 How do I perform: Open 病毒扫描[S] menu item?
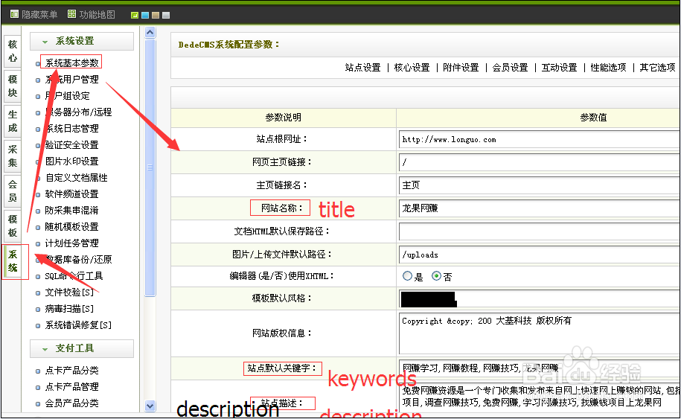(x=69, y=309)
